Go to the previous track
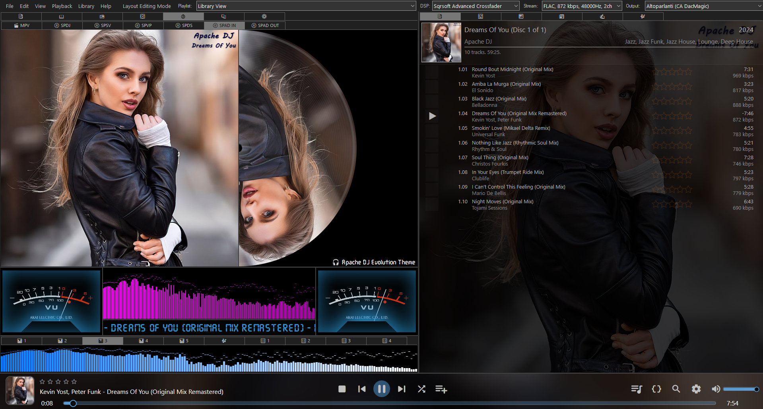This screenshot has width=763, height=409. pyautogui.click(x=362, y=389)
